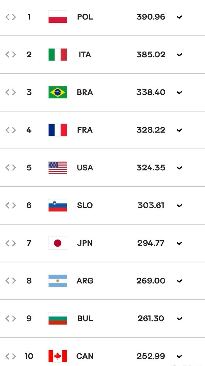Open the CAN row dropdown chevron
The height and width of the screenshot is (366, 205).
point(179,356)
